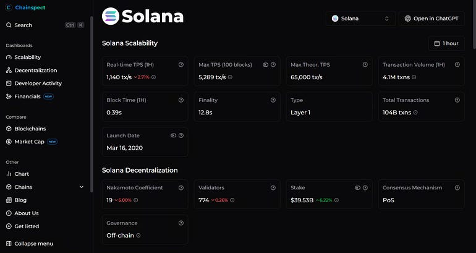The image size is (476, 253).
Task: Toggle the switch on Max TPS card
Action: 265,65
